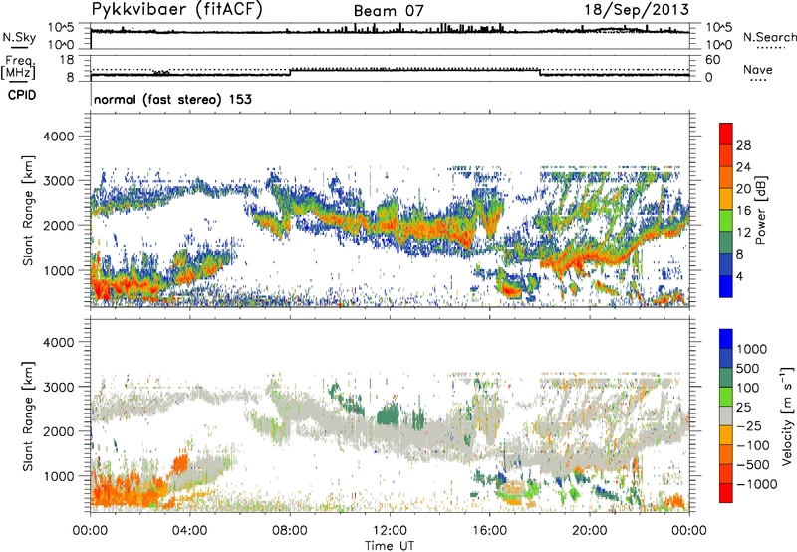This screenshot has width=797, height=552.
Task: Select the "Power [dB]" color bar title
Action: [x=760, y=211]
